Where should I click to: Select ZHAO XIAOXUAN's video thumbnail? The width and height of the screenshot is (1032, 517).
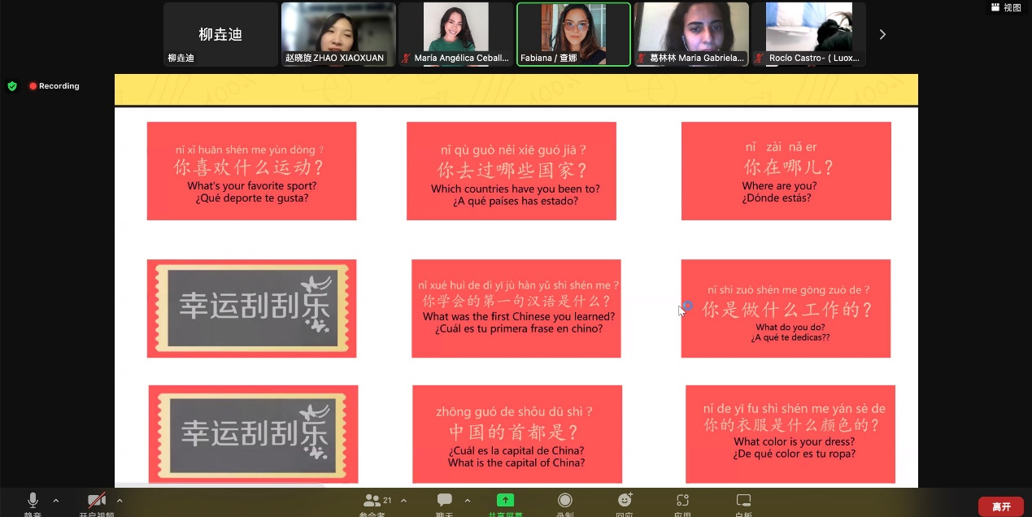(338, 34)
